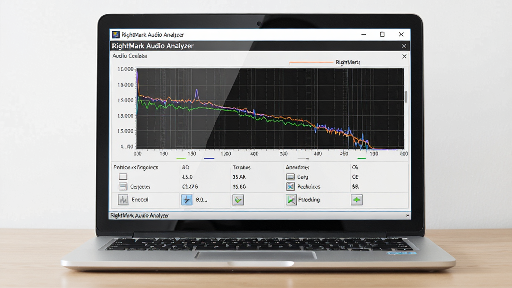Click the '9.0...' value beside lightning icon
Image resolution: width=512 pixels, height=288 pixels.
coord(201,200)
